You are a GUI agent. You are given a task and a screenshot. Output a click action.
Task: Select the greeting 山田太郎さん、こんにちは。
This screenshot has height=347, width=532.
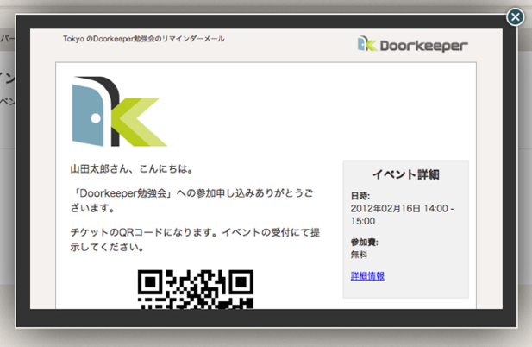tap(132, 168)
